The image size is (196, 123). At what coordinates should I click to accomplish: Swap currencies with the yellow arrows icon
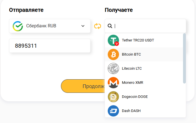click(x=98, y=26)
